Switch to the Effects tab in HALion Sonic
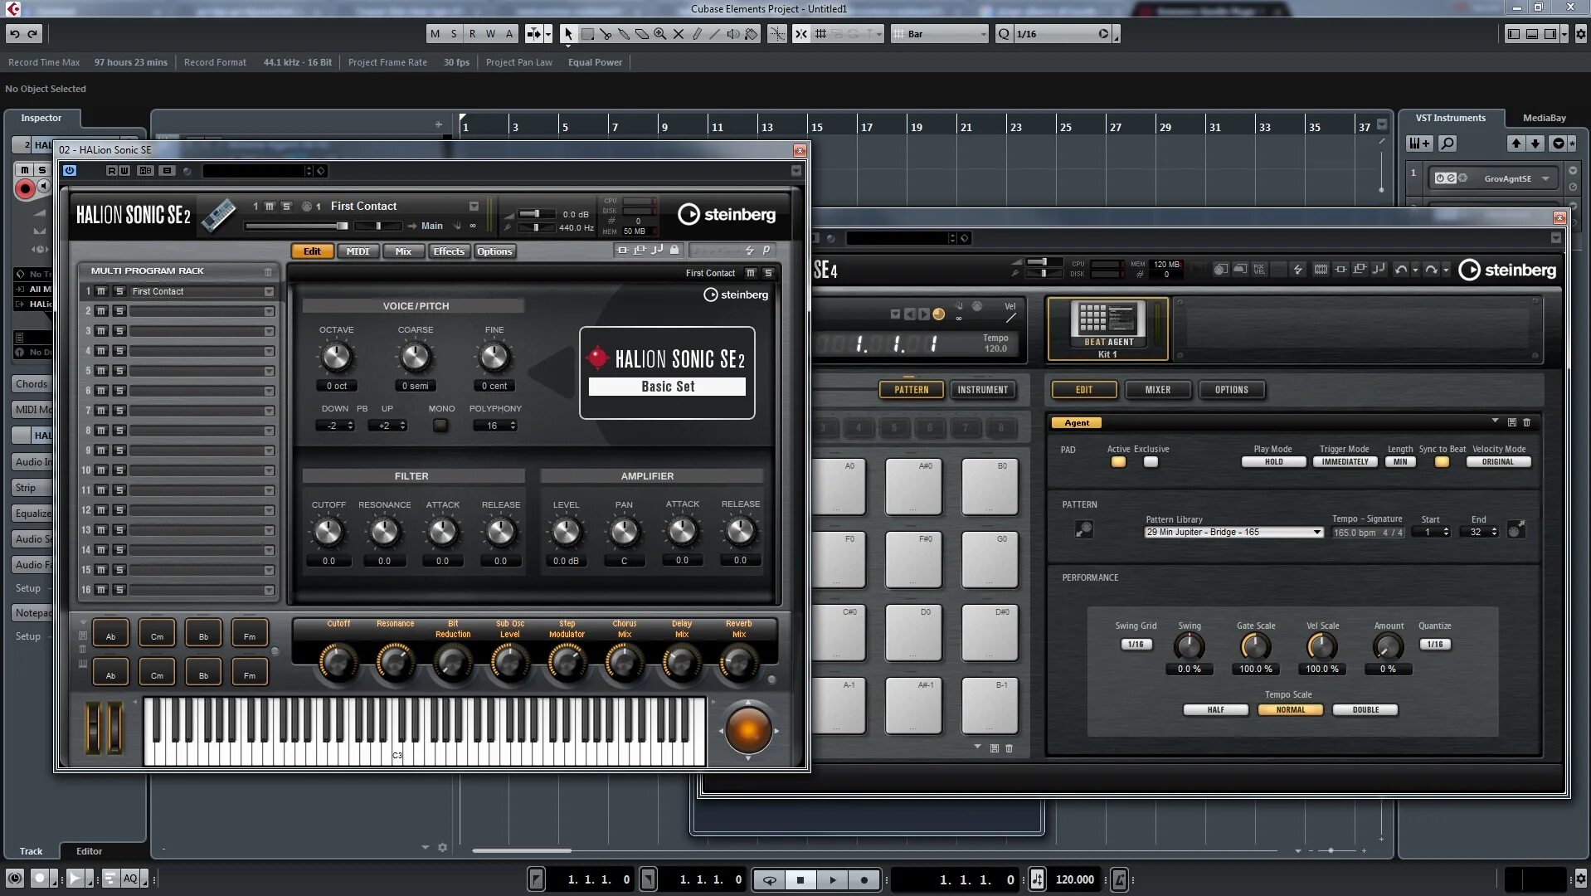The height and width of the screenshot is (896, 1591). pyautogui.click(x=449, y=251)
